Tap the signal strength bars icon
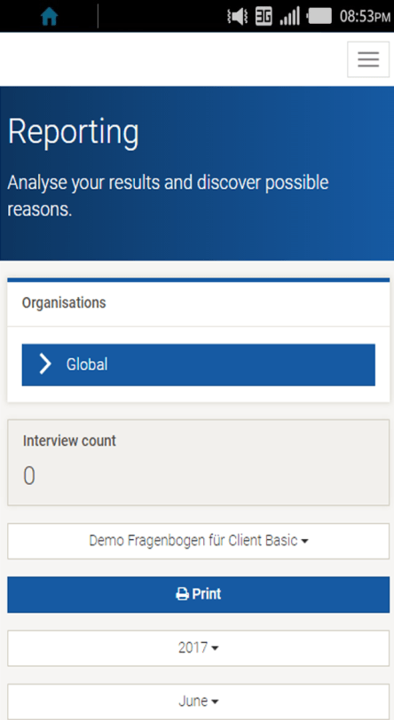Screen dimensions: 394x720 coord(289,17)
